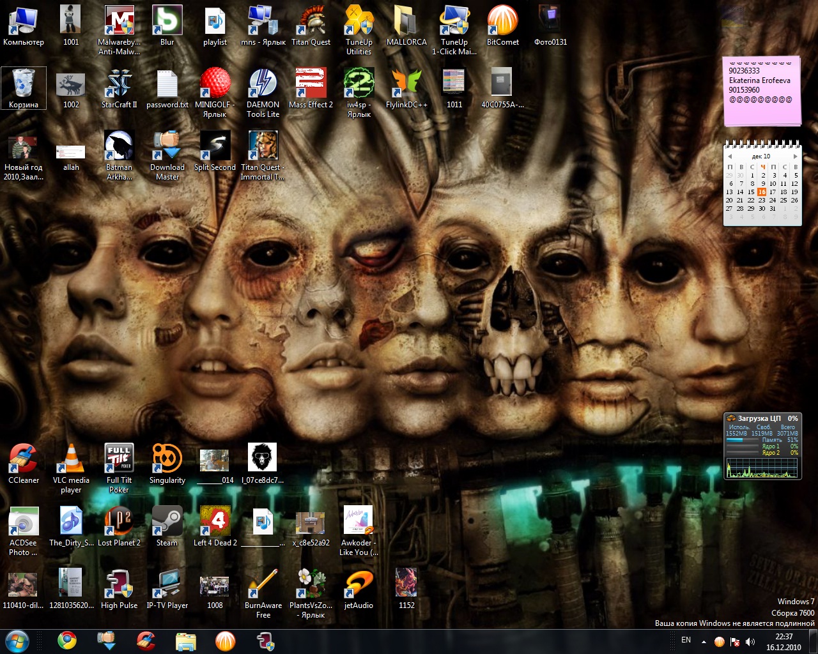This screenshot has height=654, width=818.
Task: Open the Windows Start menu orb
Action: [x=18, y=641]
